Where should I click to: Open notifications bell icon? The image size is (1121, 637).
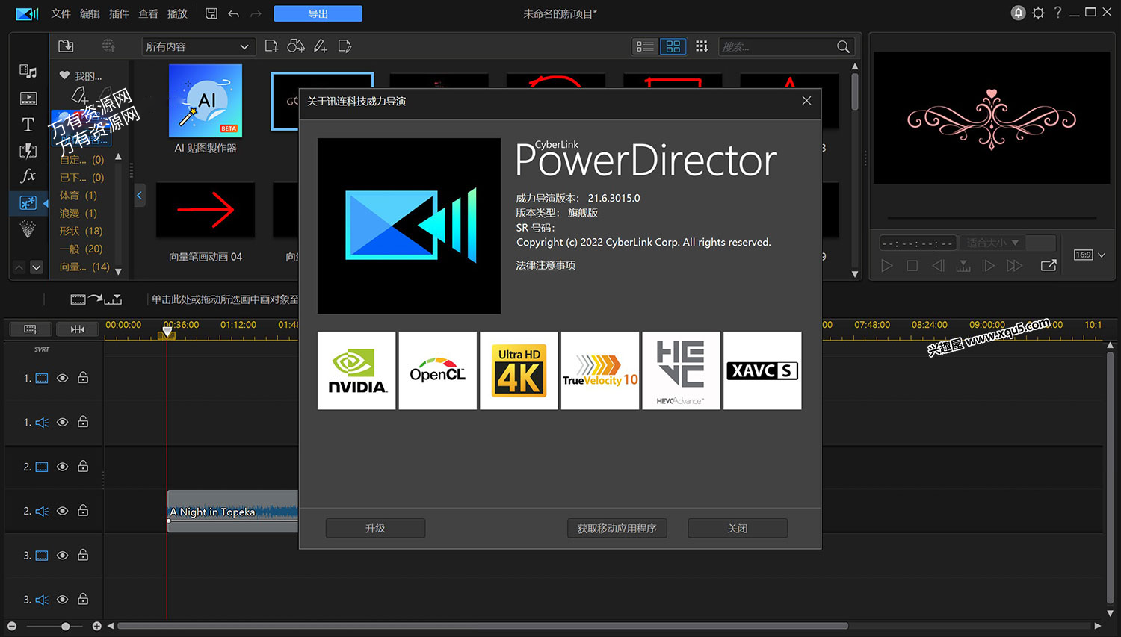(x=1018, y=13)
